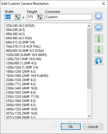
Task: Click the Width spinner arrows
Action: coord(17,17)
